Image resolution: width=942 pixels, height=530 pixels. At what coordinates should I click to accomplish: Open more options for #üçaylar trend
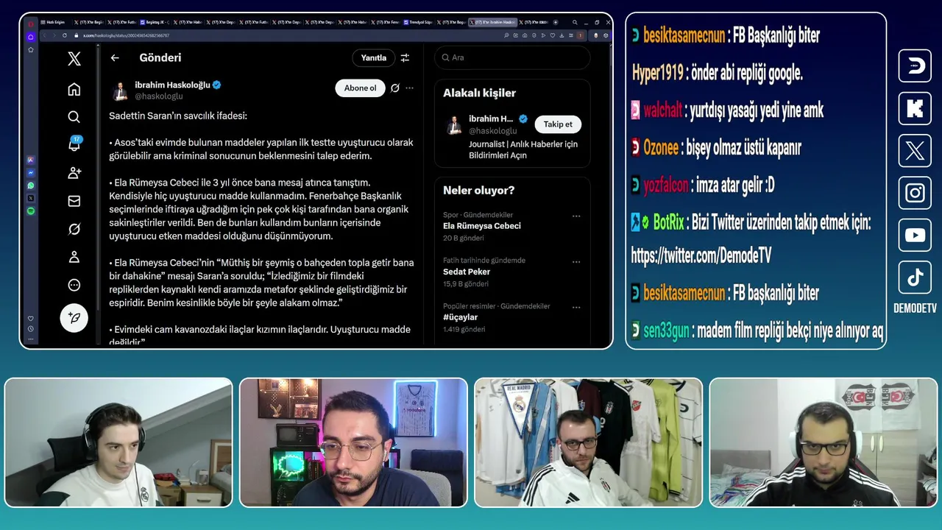576,308
